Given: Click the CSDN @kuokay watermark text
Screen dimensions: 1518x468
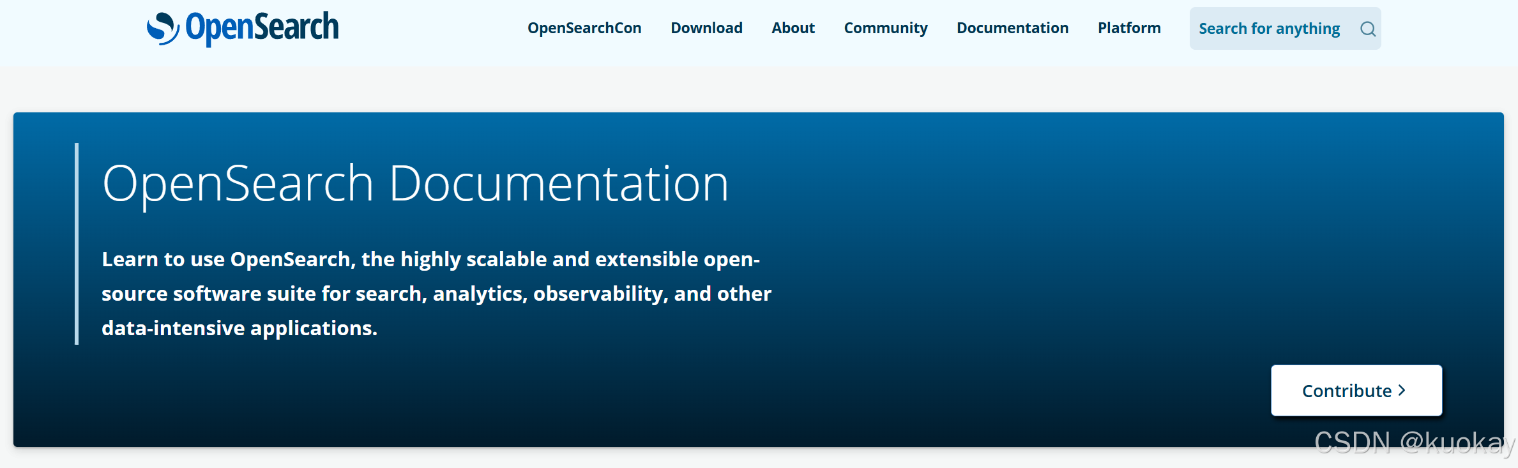Looking at the screenshot, I should [1414, 442].
